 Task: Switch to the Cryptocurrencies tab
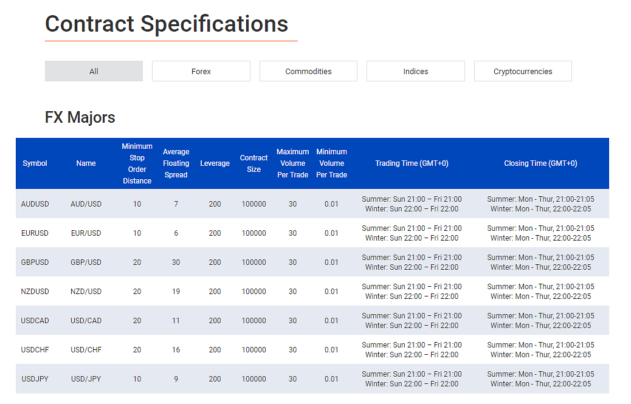[523, 71]
